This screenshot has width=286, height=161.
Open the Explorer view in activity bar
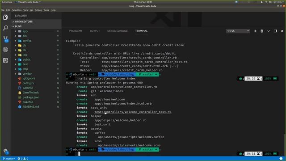5,17
